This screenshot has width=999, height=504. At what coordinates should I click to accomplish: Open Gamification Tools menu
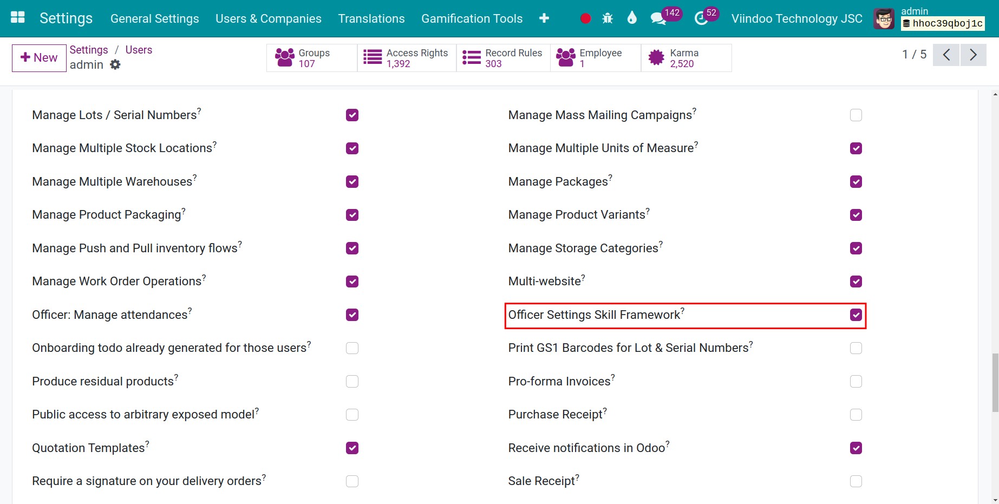pos(472,18)
